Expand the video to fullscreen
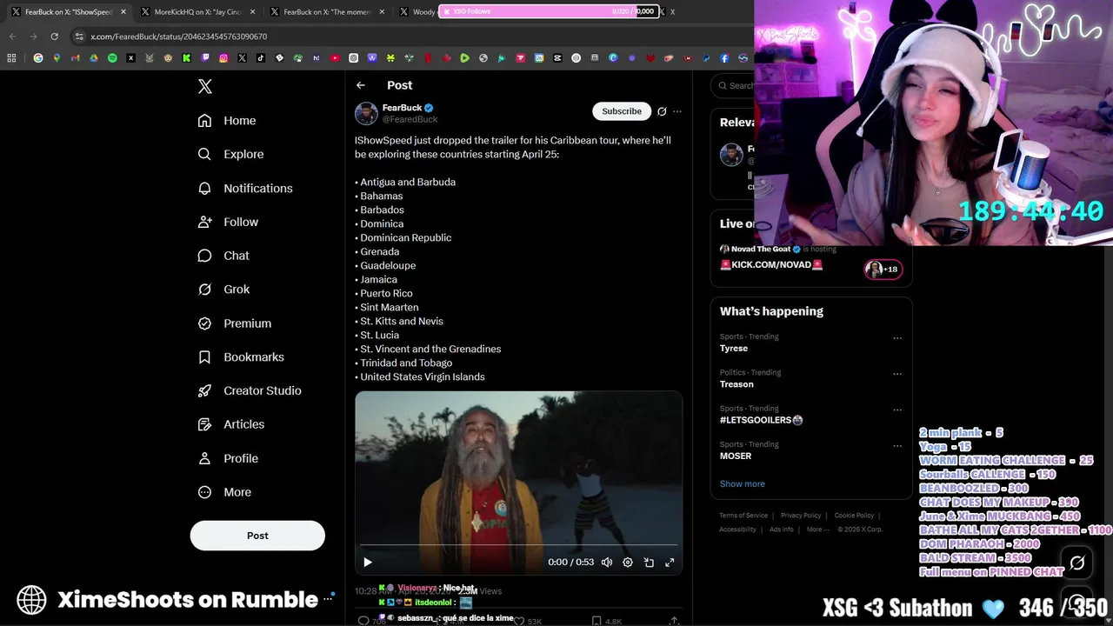The width and height of the screenshot is (1113, 626). (x=670, y=563)
